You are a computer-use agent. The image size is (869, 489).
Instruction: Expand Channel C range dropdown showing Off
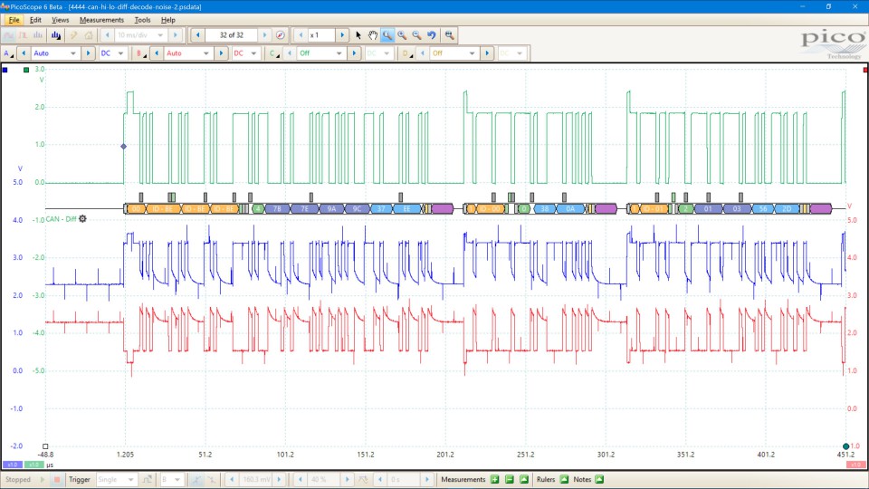321,53
